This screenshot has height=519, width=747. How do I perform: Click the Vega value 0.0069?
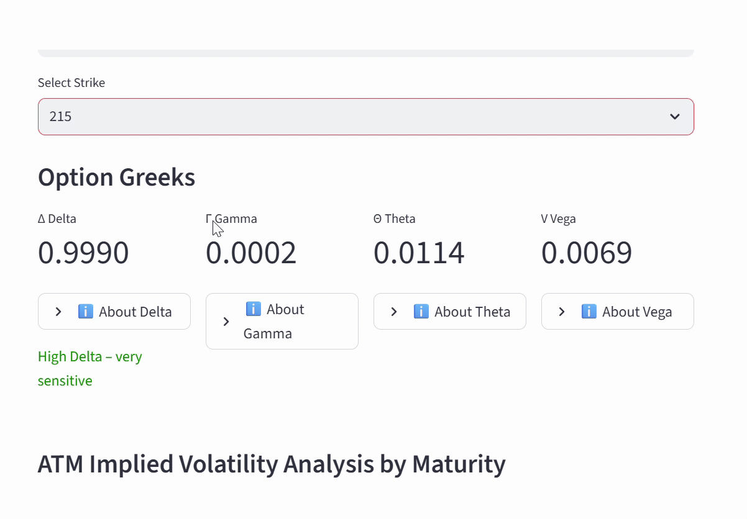[587, 253]
